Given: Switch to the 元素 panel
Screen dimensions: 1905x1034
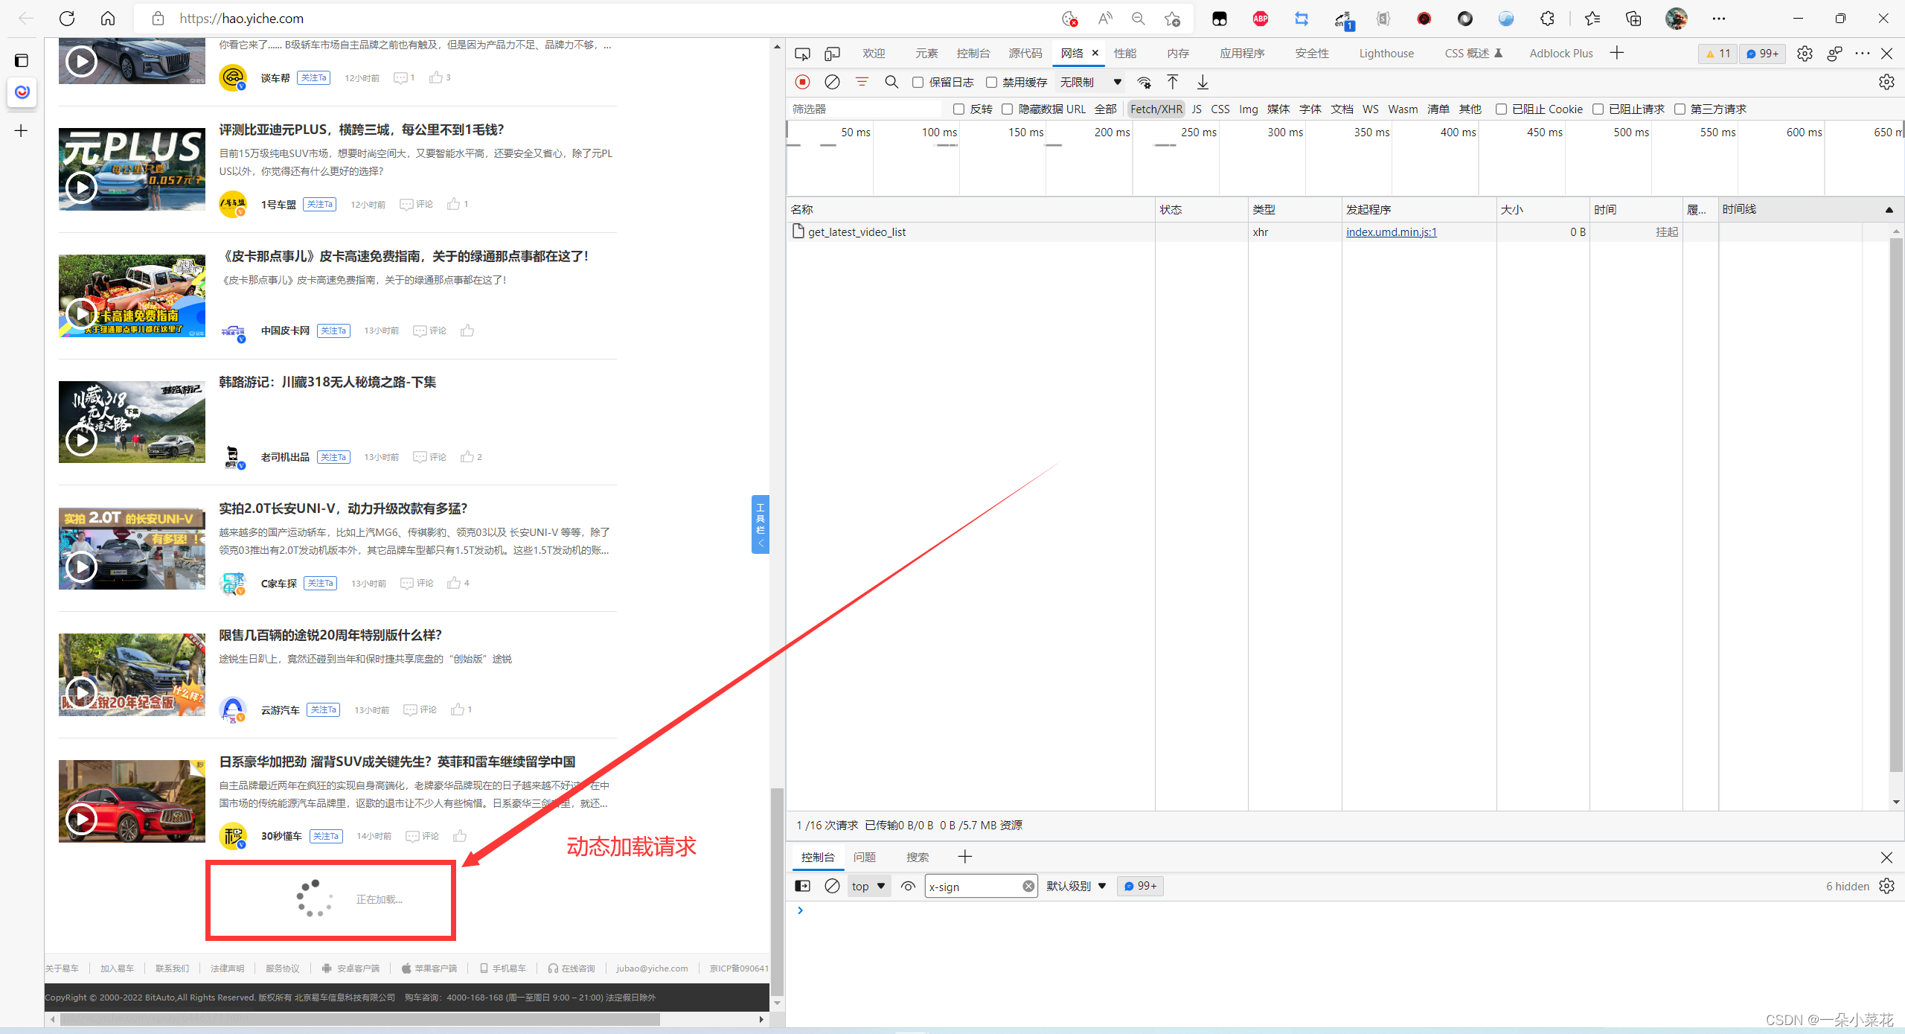Looking at the screenshot, I should (926, 54).
